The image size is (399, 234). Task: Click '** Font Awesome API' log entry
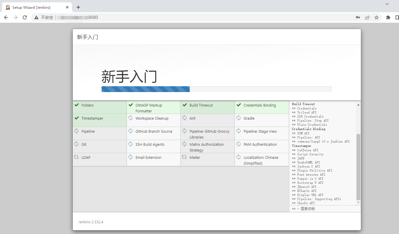pyautogui.click(x=308, y=174)
